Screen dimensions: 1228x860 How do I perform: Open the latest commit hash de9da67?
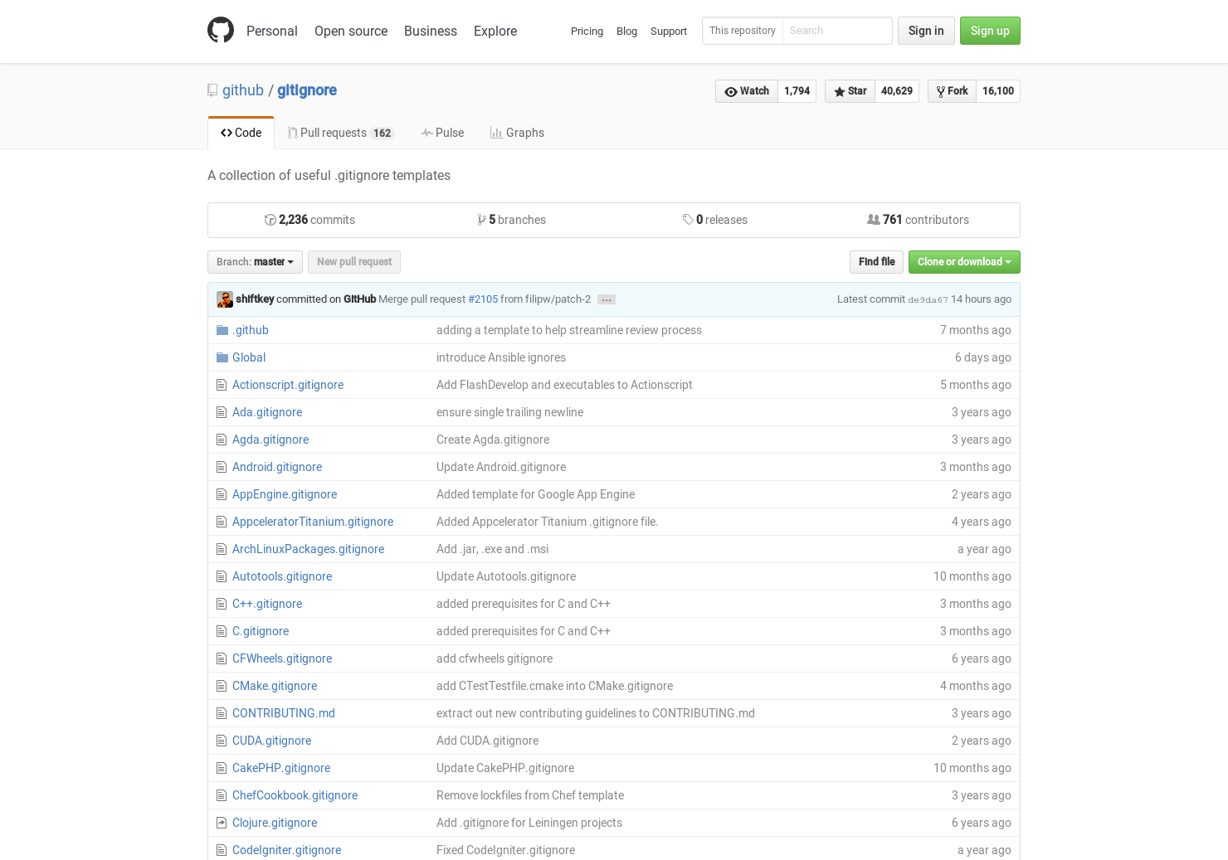tap(928, 300)
